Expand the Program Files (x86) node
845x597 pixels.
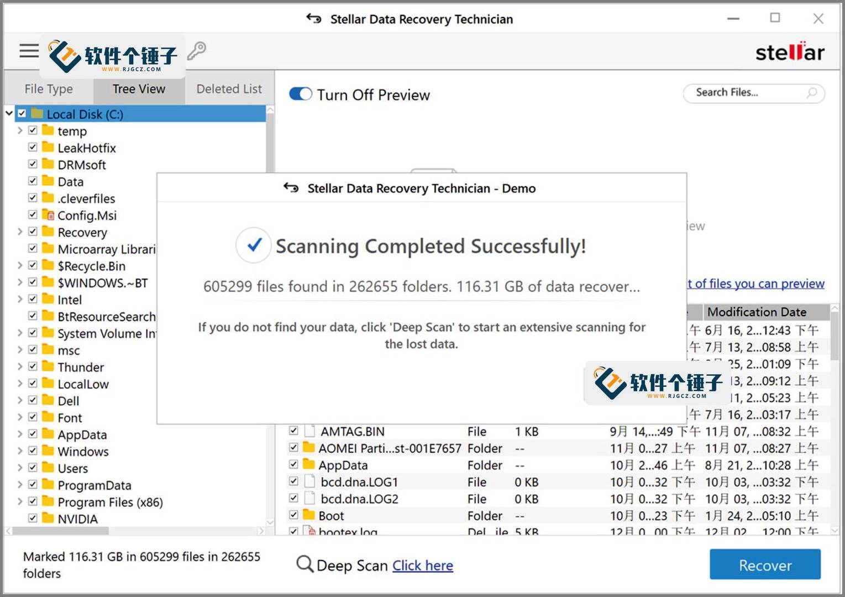tap(20, 501)
